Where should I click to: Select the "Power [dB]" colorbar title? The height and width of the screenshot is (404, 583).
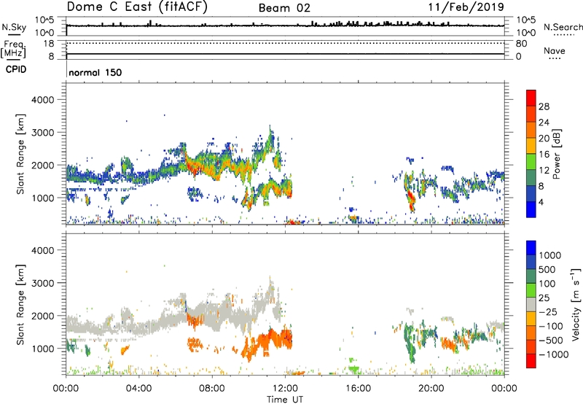click(556, 154)
